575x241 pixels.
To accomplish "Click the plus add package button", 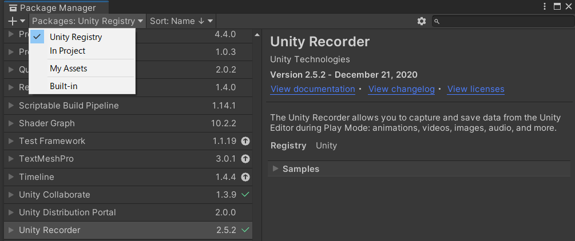I will click(x=13, y=21).
